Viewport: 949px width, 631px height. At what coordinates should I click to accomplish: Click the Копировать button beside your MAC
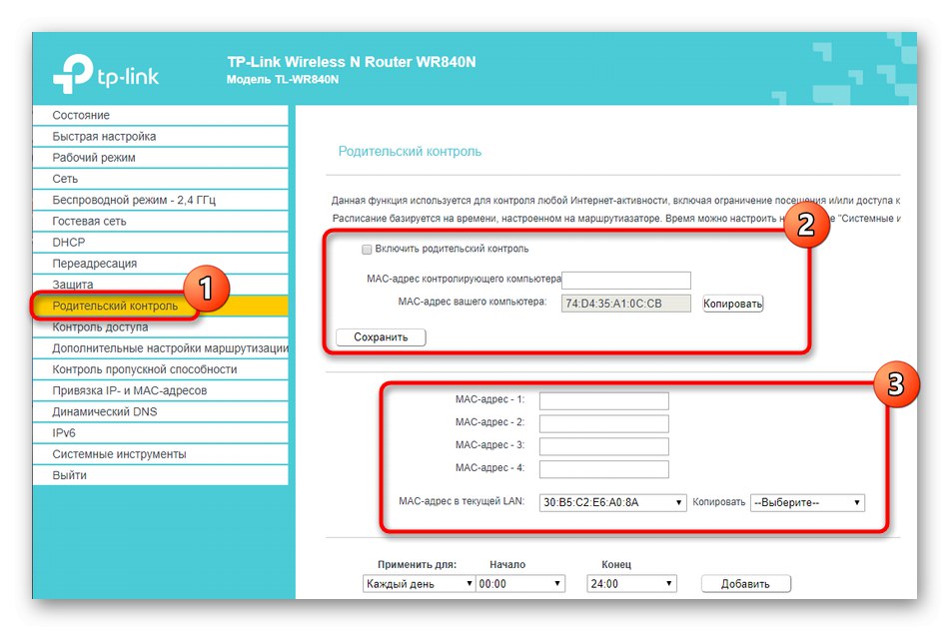click(732, 304)
